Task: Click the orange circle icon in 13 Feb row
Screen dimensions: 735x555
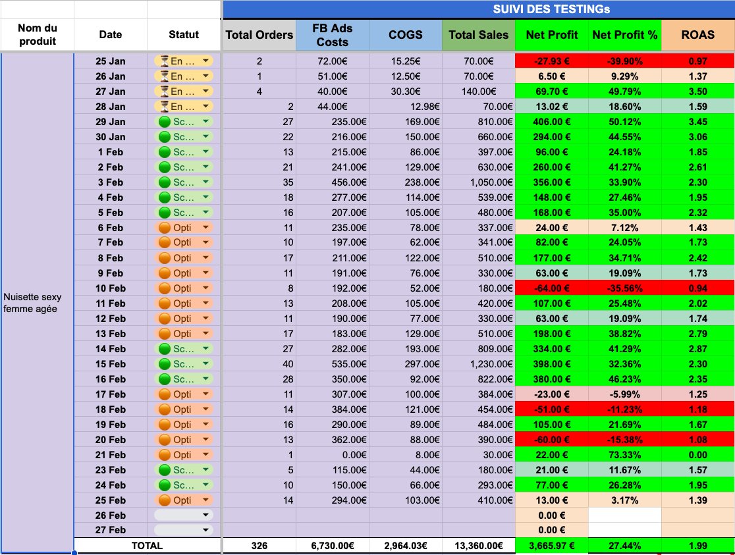Action: pos(164,333)
